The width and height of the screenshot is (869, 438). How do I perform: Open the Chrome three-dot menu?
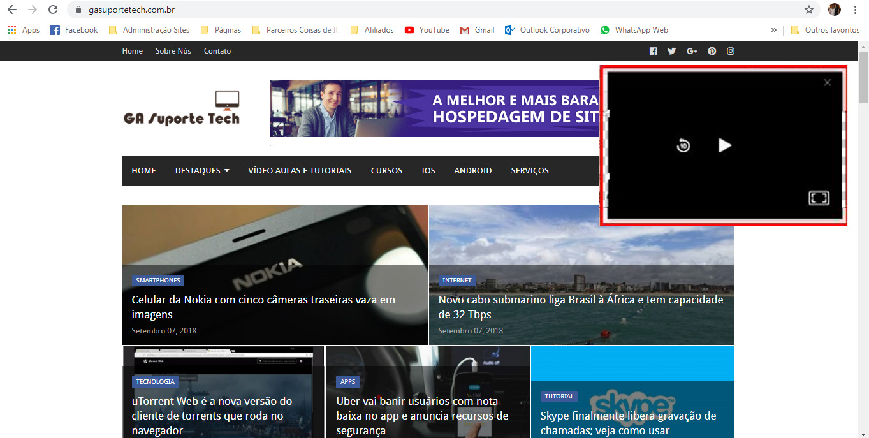855,10
